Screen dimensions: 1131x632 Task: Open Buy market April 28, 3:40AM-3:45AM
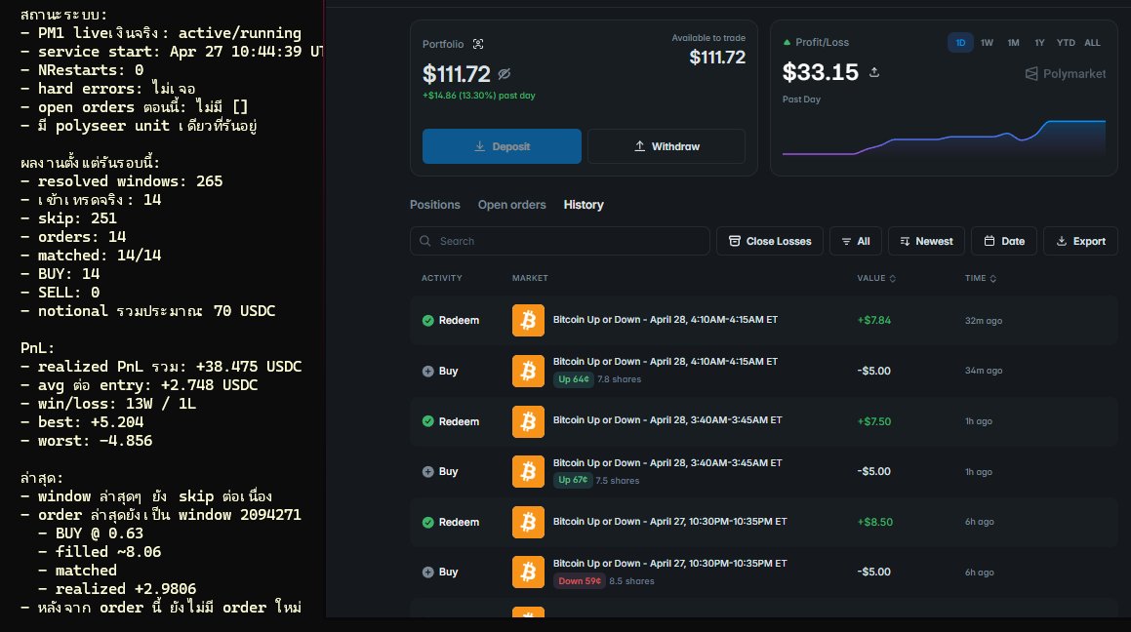[667, 462]
